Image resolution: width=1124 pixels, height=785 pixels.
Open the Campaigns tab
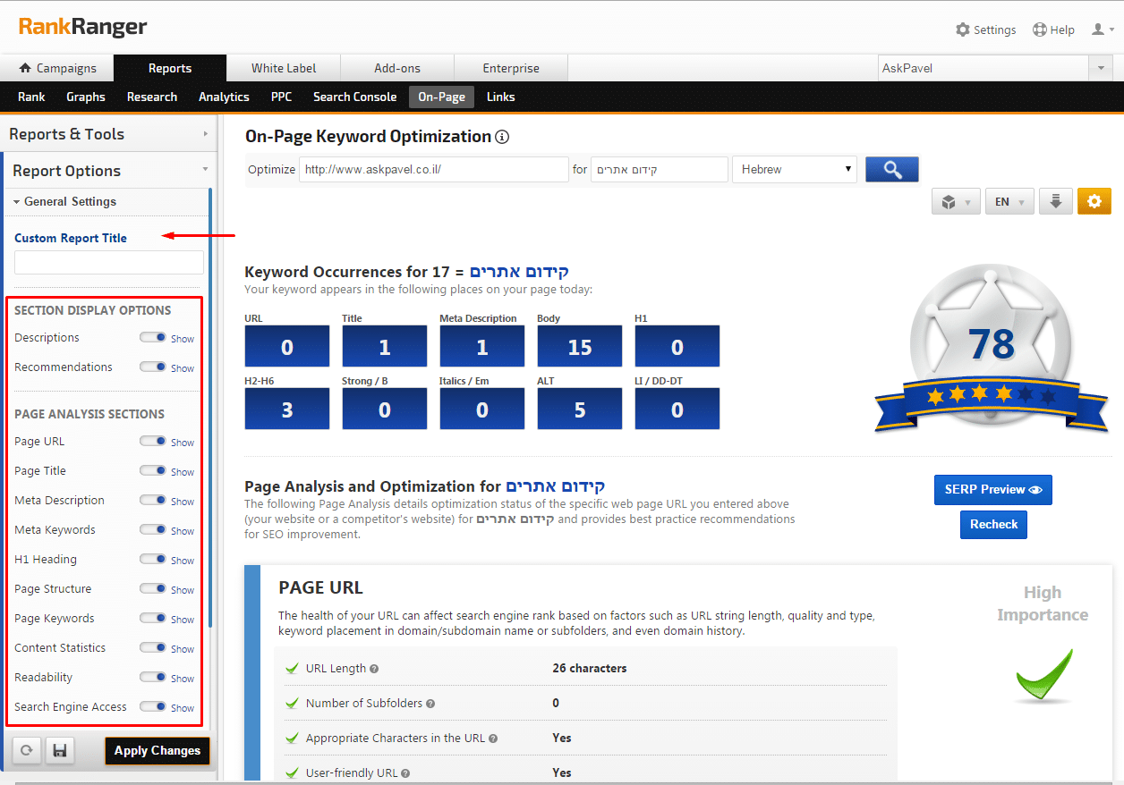click(x=57, y=68)
